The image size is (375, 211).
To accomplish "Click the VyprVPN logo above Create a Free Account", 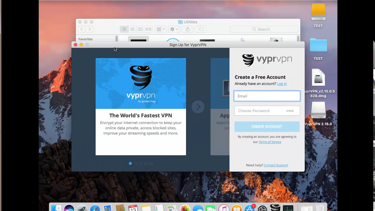I will [267, 60].
